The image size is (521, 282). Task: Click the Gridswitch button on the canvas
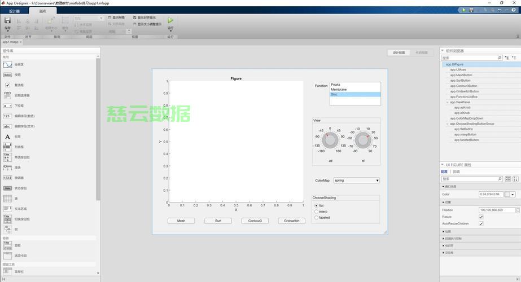[292, 221]
